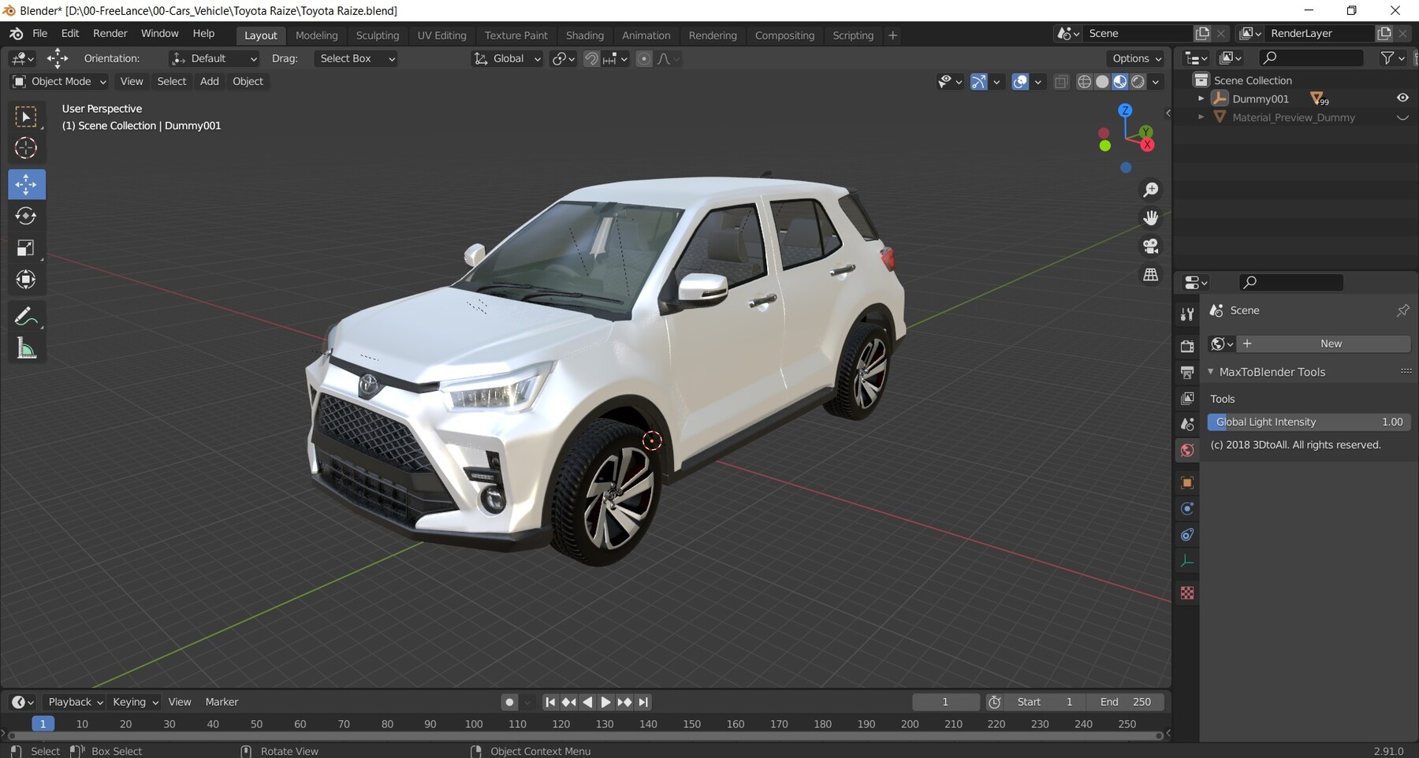Switch viewport to Rendered shading mode

click(x=1138, y=81)
